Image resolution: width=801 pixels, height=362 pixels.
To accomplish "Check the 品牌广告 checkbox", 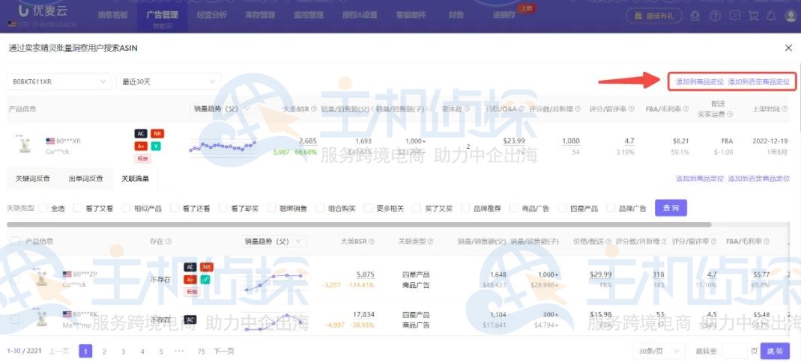I will point(611,208).
